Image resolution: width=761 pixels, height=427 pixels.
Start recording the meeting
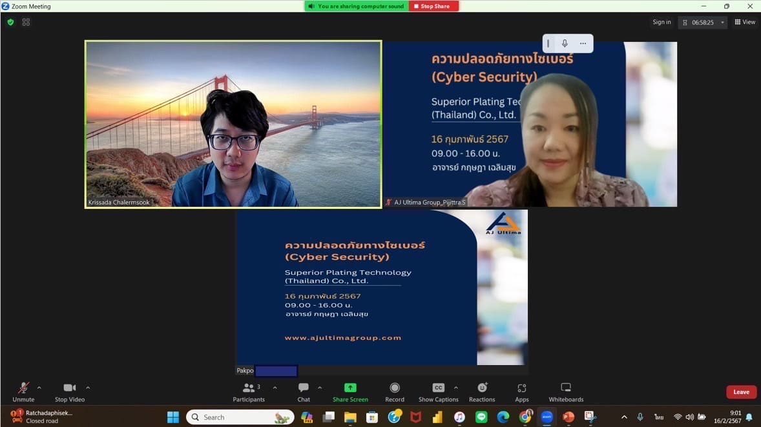pyautogui.click(x=395, y=392)
